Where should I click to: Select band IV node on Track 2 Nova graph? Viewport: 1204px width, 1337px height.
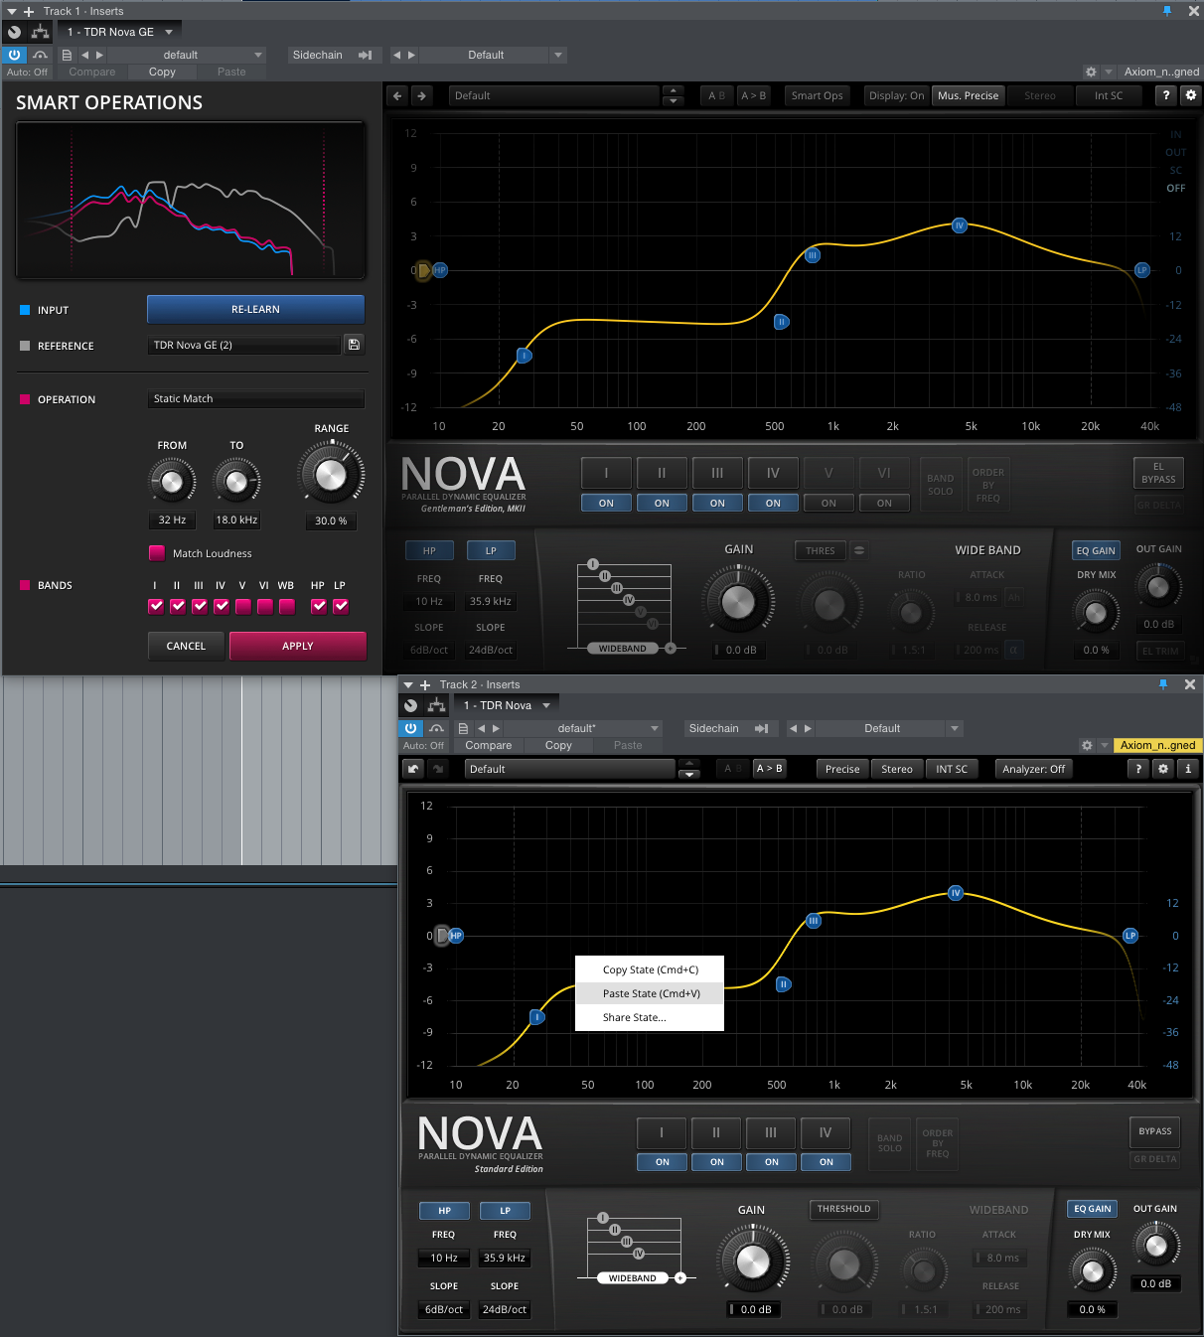(956, 893)
